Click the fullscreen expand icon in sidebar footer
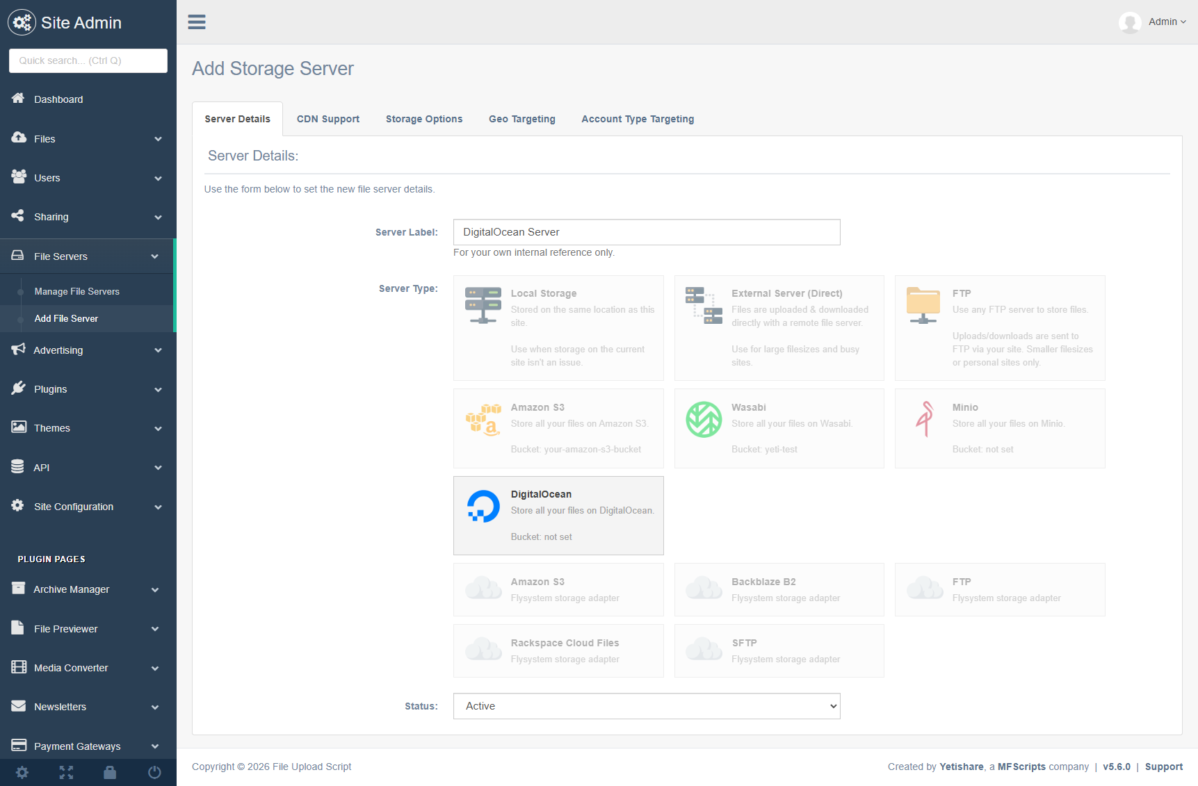 pyautogui.click(x=66, y=772)
